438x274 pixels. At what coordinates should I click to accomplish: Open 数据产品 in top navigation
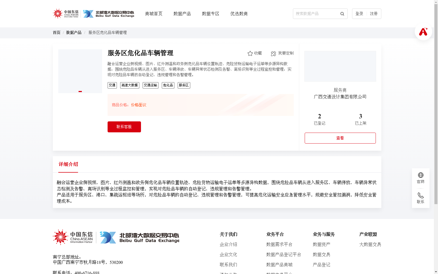182,14
